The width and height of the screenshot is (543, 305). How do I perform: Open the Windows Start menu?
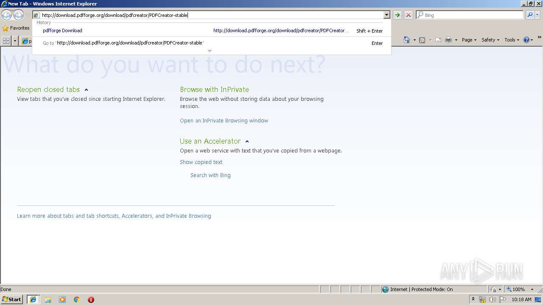[12, 299]
